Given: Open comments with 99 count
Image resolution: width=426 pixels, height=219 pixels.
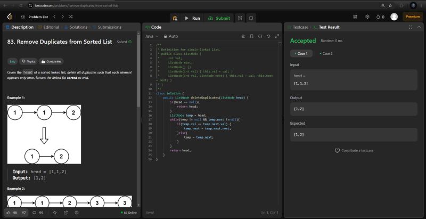Looking at the screenshot, I should (38, 213).
